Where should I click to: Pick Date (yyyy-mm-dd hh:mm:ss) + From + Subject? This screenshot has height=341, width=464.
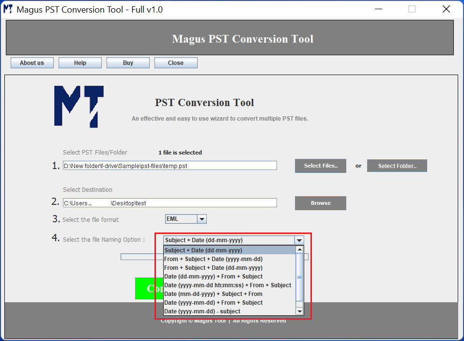click(x=228, y=285)
